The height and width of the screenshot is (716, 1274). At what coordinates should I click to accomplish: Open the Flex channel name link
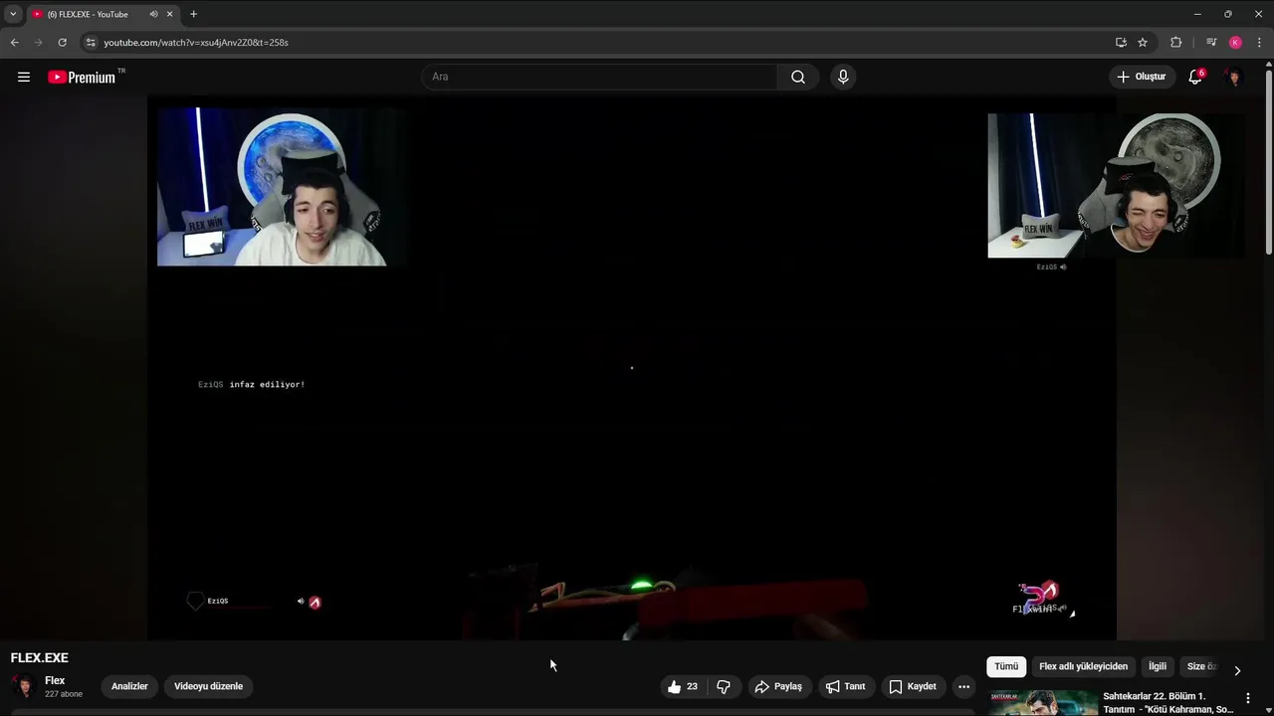pyautogui.click(x=55, y=680)
